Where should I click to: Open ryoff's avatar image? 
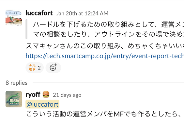[14, 99]
